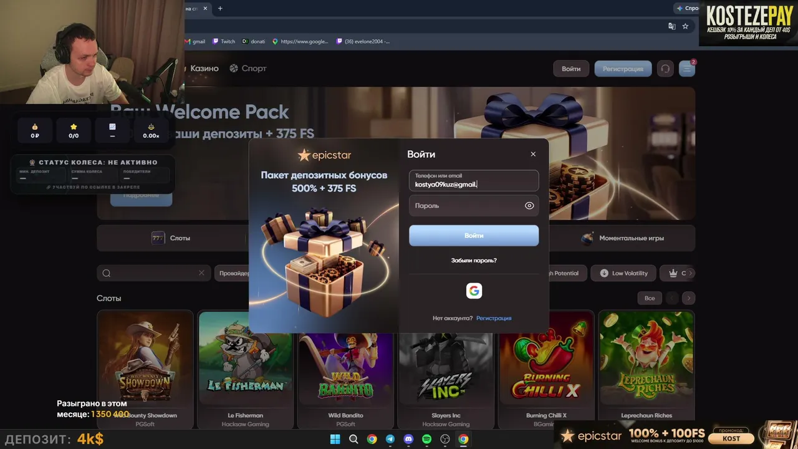Click the translate page icon in address bar
The width and height of the screenshot is (798, 449).
click(671, 26)
